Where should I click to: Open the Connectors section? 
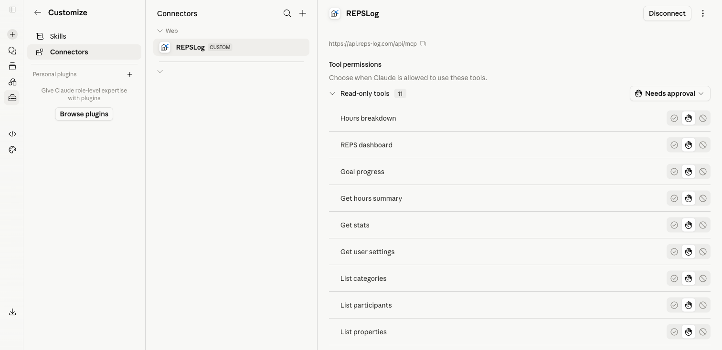(x=84, y=52)
